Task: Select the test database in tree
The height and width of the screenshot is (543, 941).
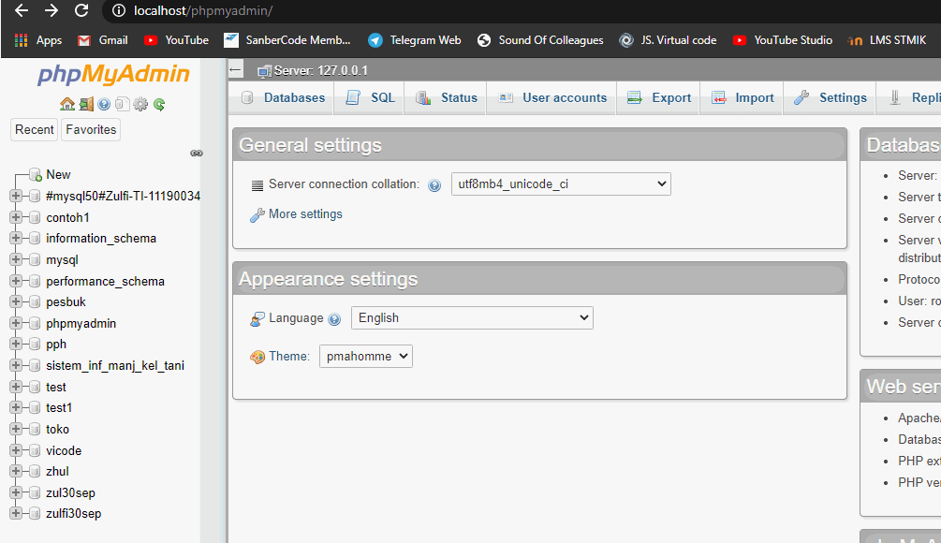Action: tap(56, 387)
